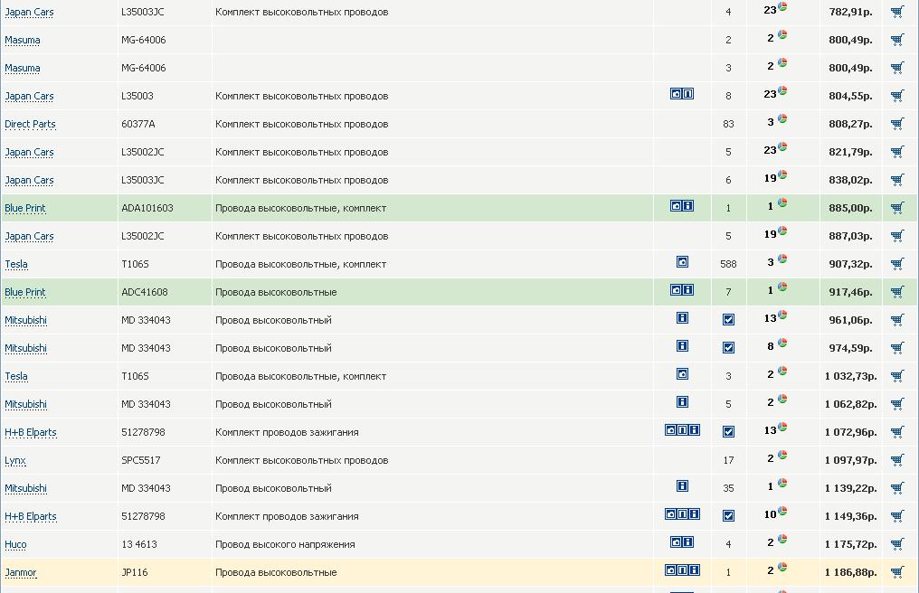This screenshot has width=919, height=593.
Task: Add Blue Print ADA101603 to cart
Action: pyautogui.click(x=897, y=207)
